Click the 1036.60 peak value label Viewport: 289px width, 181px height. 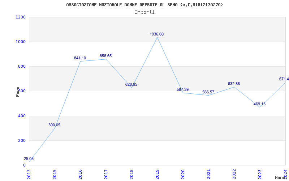(x=157, y=34)
